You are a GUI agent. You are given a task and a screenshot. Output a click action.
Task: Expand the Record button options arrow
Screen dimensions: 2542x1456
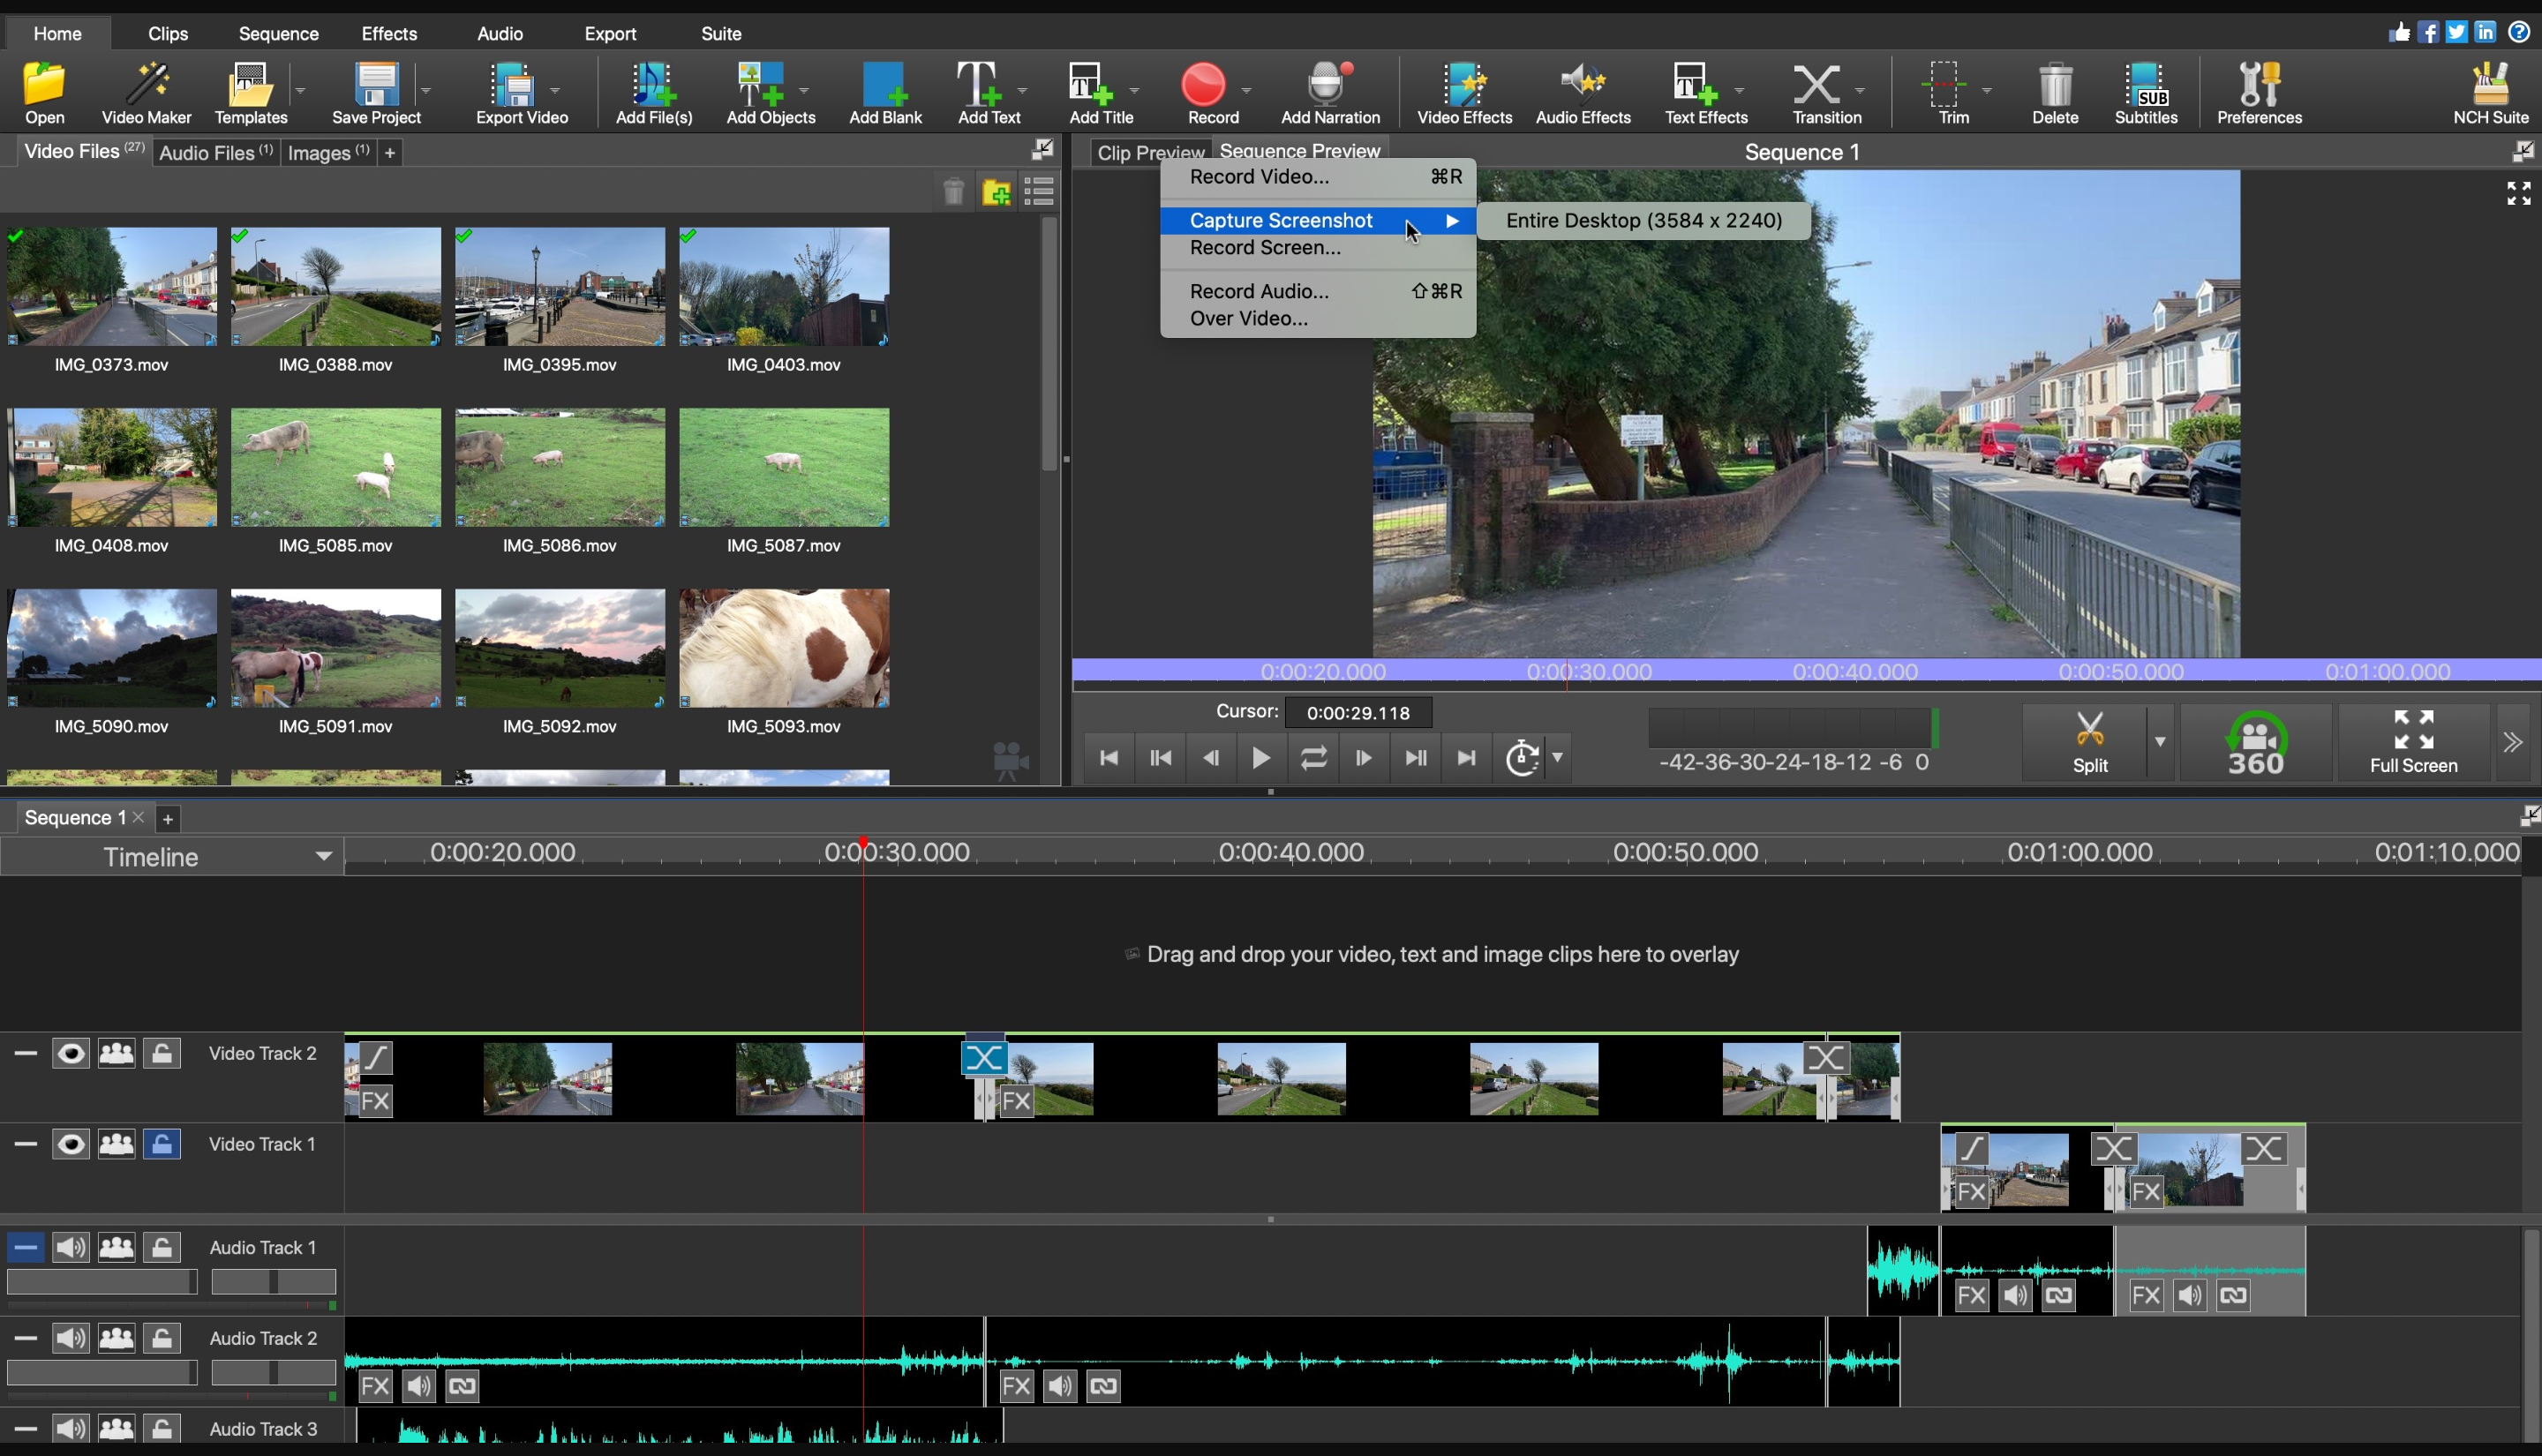(x=1247, y=92)
